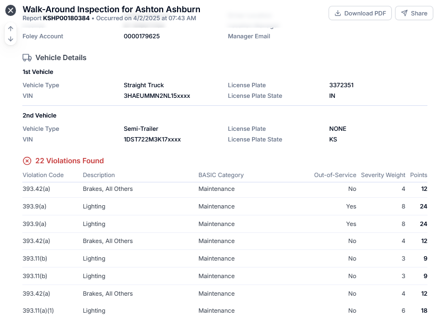Click Foley Account number 0000179625
This screenshot has height=318, width=437.
pos(141,36)
